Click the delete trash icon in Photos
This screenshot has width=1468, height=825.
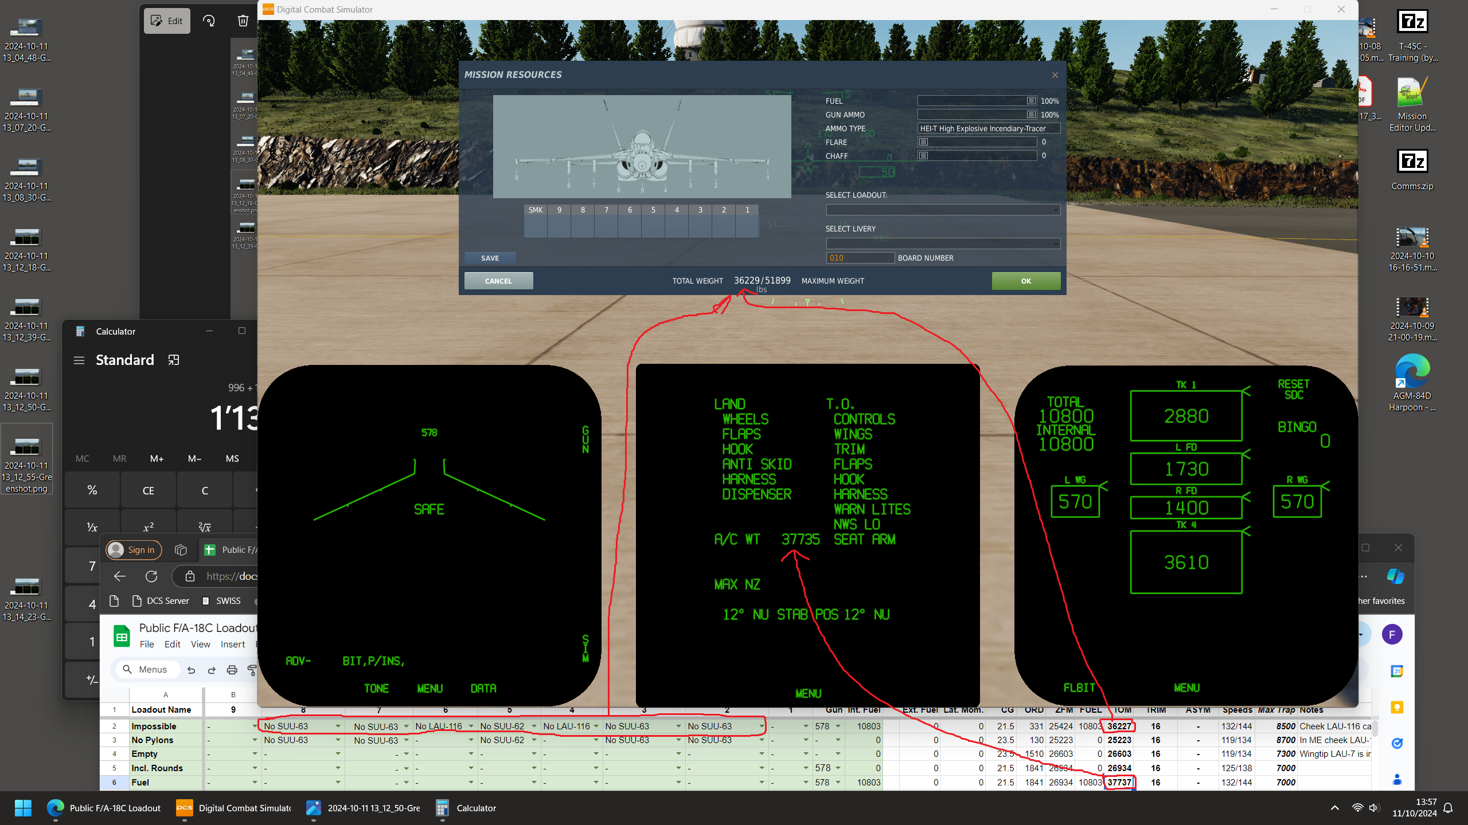click(x=243, y=21)
